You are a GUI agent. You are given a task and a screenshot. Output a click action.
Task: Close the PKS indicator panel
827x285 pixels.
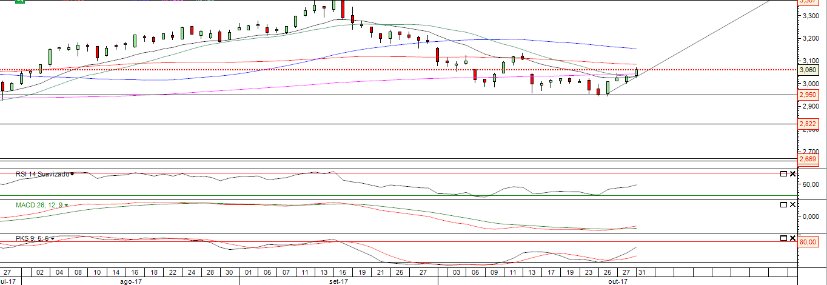tap(792, 238)
